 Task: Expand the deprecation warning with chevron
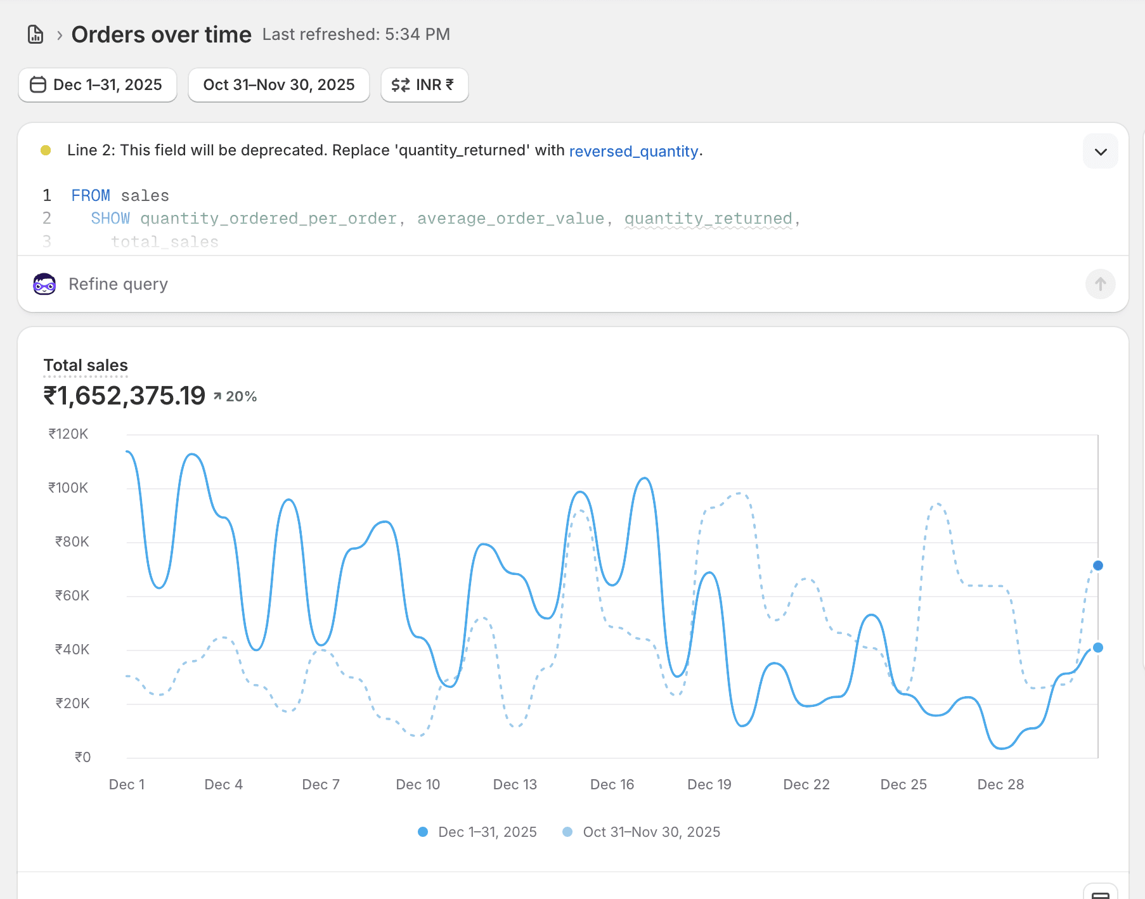point(1101,152)
